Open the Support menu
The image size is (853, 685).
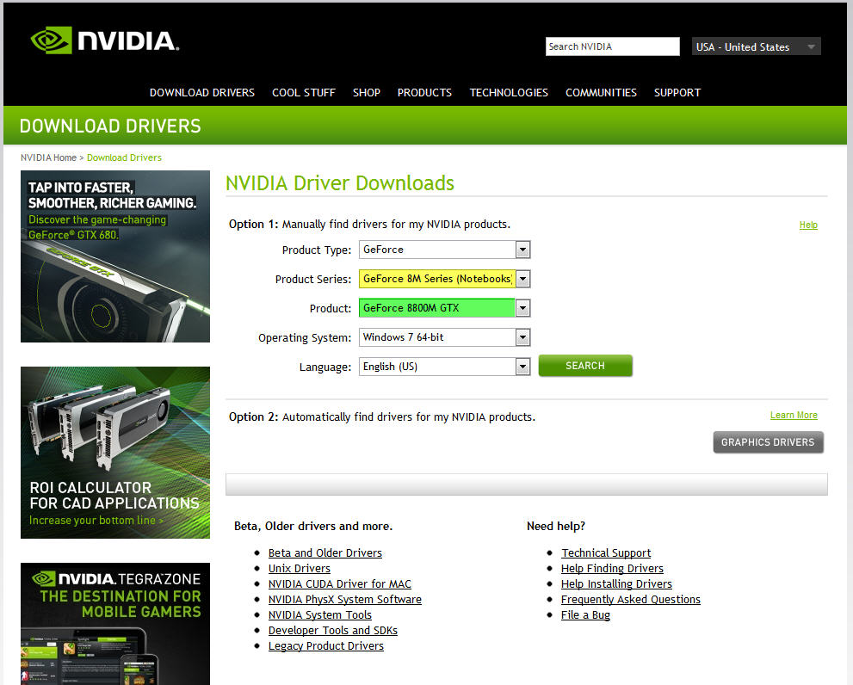tap(677, 92)
